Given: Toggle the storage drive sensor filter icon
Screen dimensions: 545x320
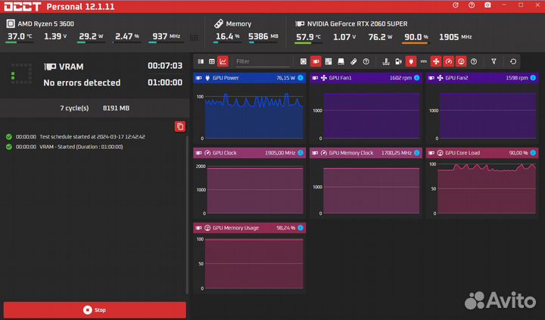Looking at the screenshot, I should [x=341, y=61].
